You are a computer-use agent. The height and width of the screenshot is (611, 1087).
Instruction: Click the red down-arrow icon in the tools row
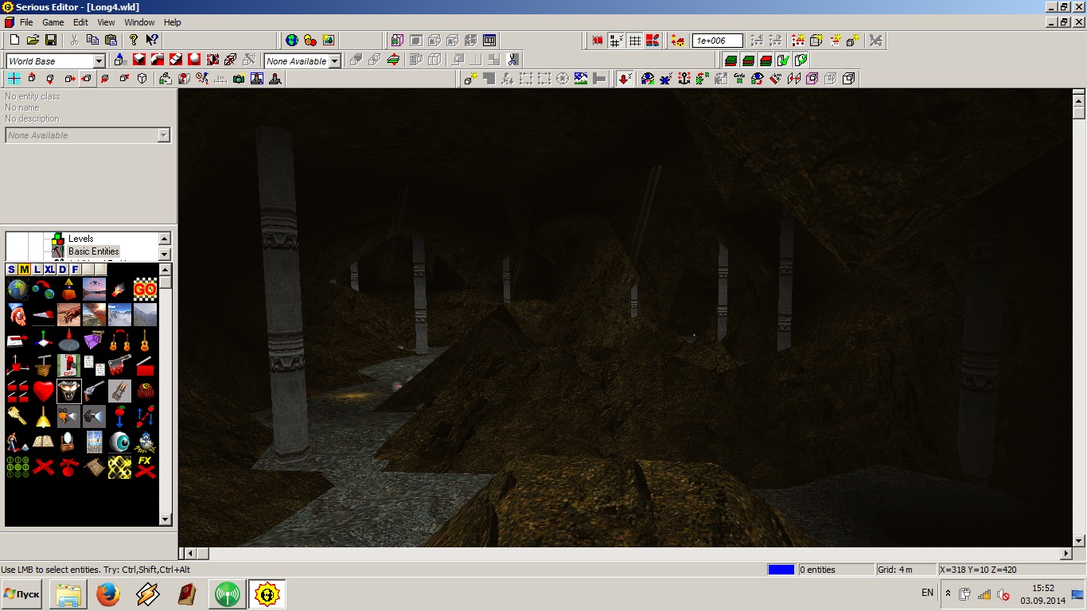click(x=625, y=78)
